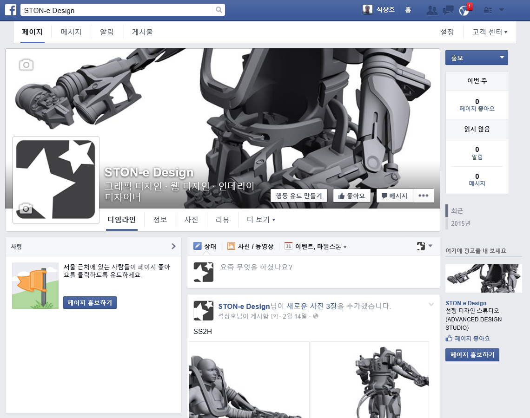Open the friend requests icon
Viewport: 530px width, 418px height.
[431, 10]
